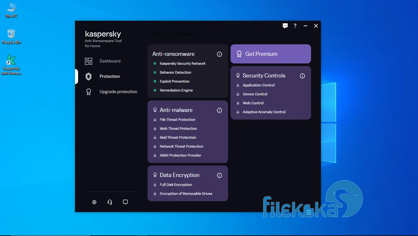Open help with the question mark icon
The height and width of the screenshot is (236, 418).
(x=295, y=26)
